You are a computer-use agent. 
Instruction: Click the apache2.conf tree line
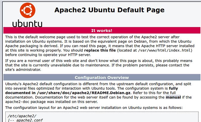tap(25, 120)
